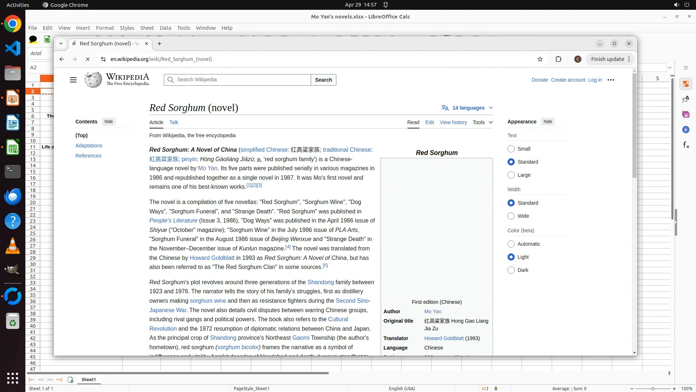Launch the VLC media player from dock
696x392 pixels.
click(x=13, y=246)
